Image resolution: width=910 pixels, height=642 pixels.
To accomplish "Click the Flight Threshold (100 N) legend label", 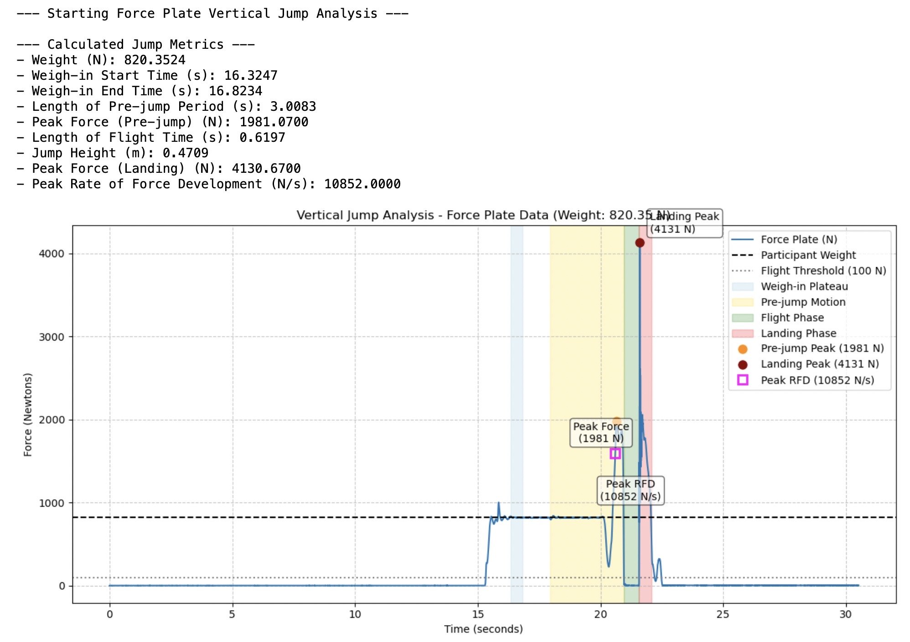I will coord(823,271).
